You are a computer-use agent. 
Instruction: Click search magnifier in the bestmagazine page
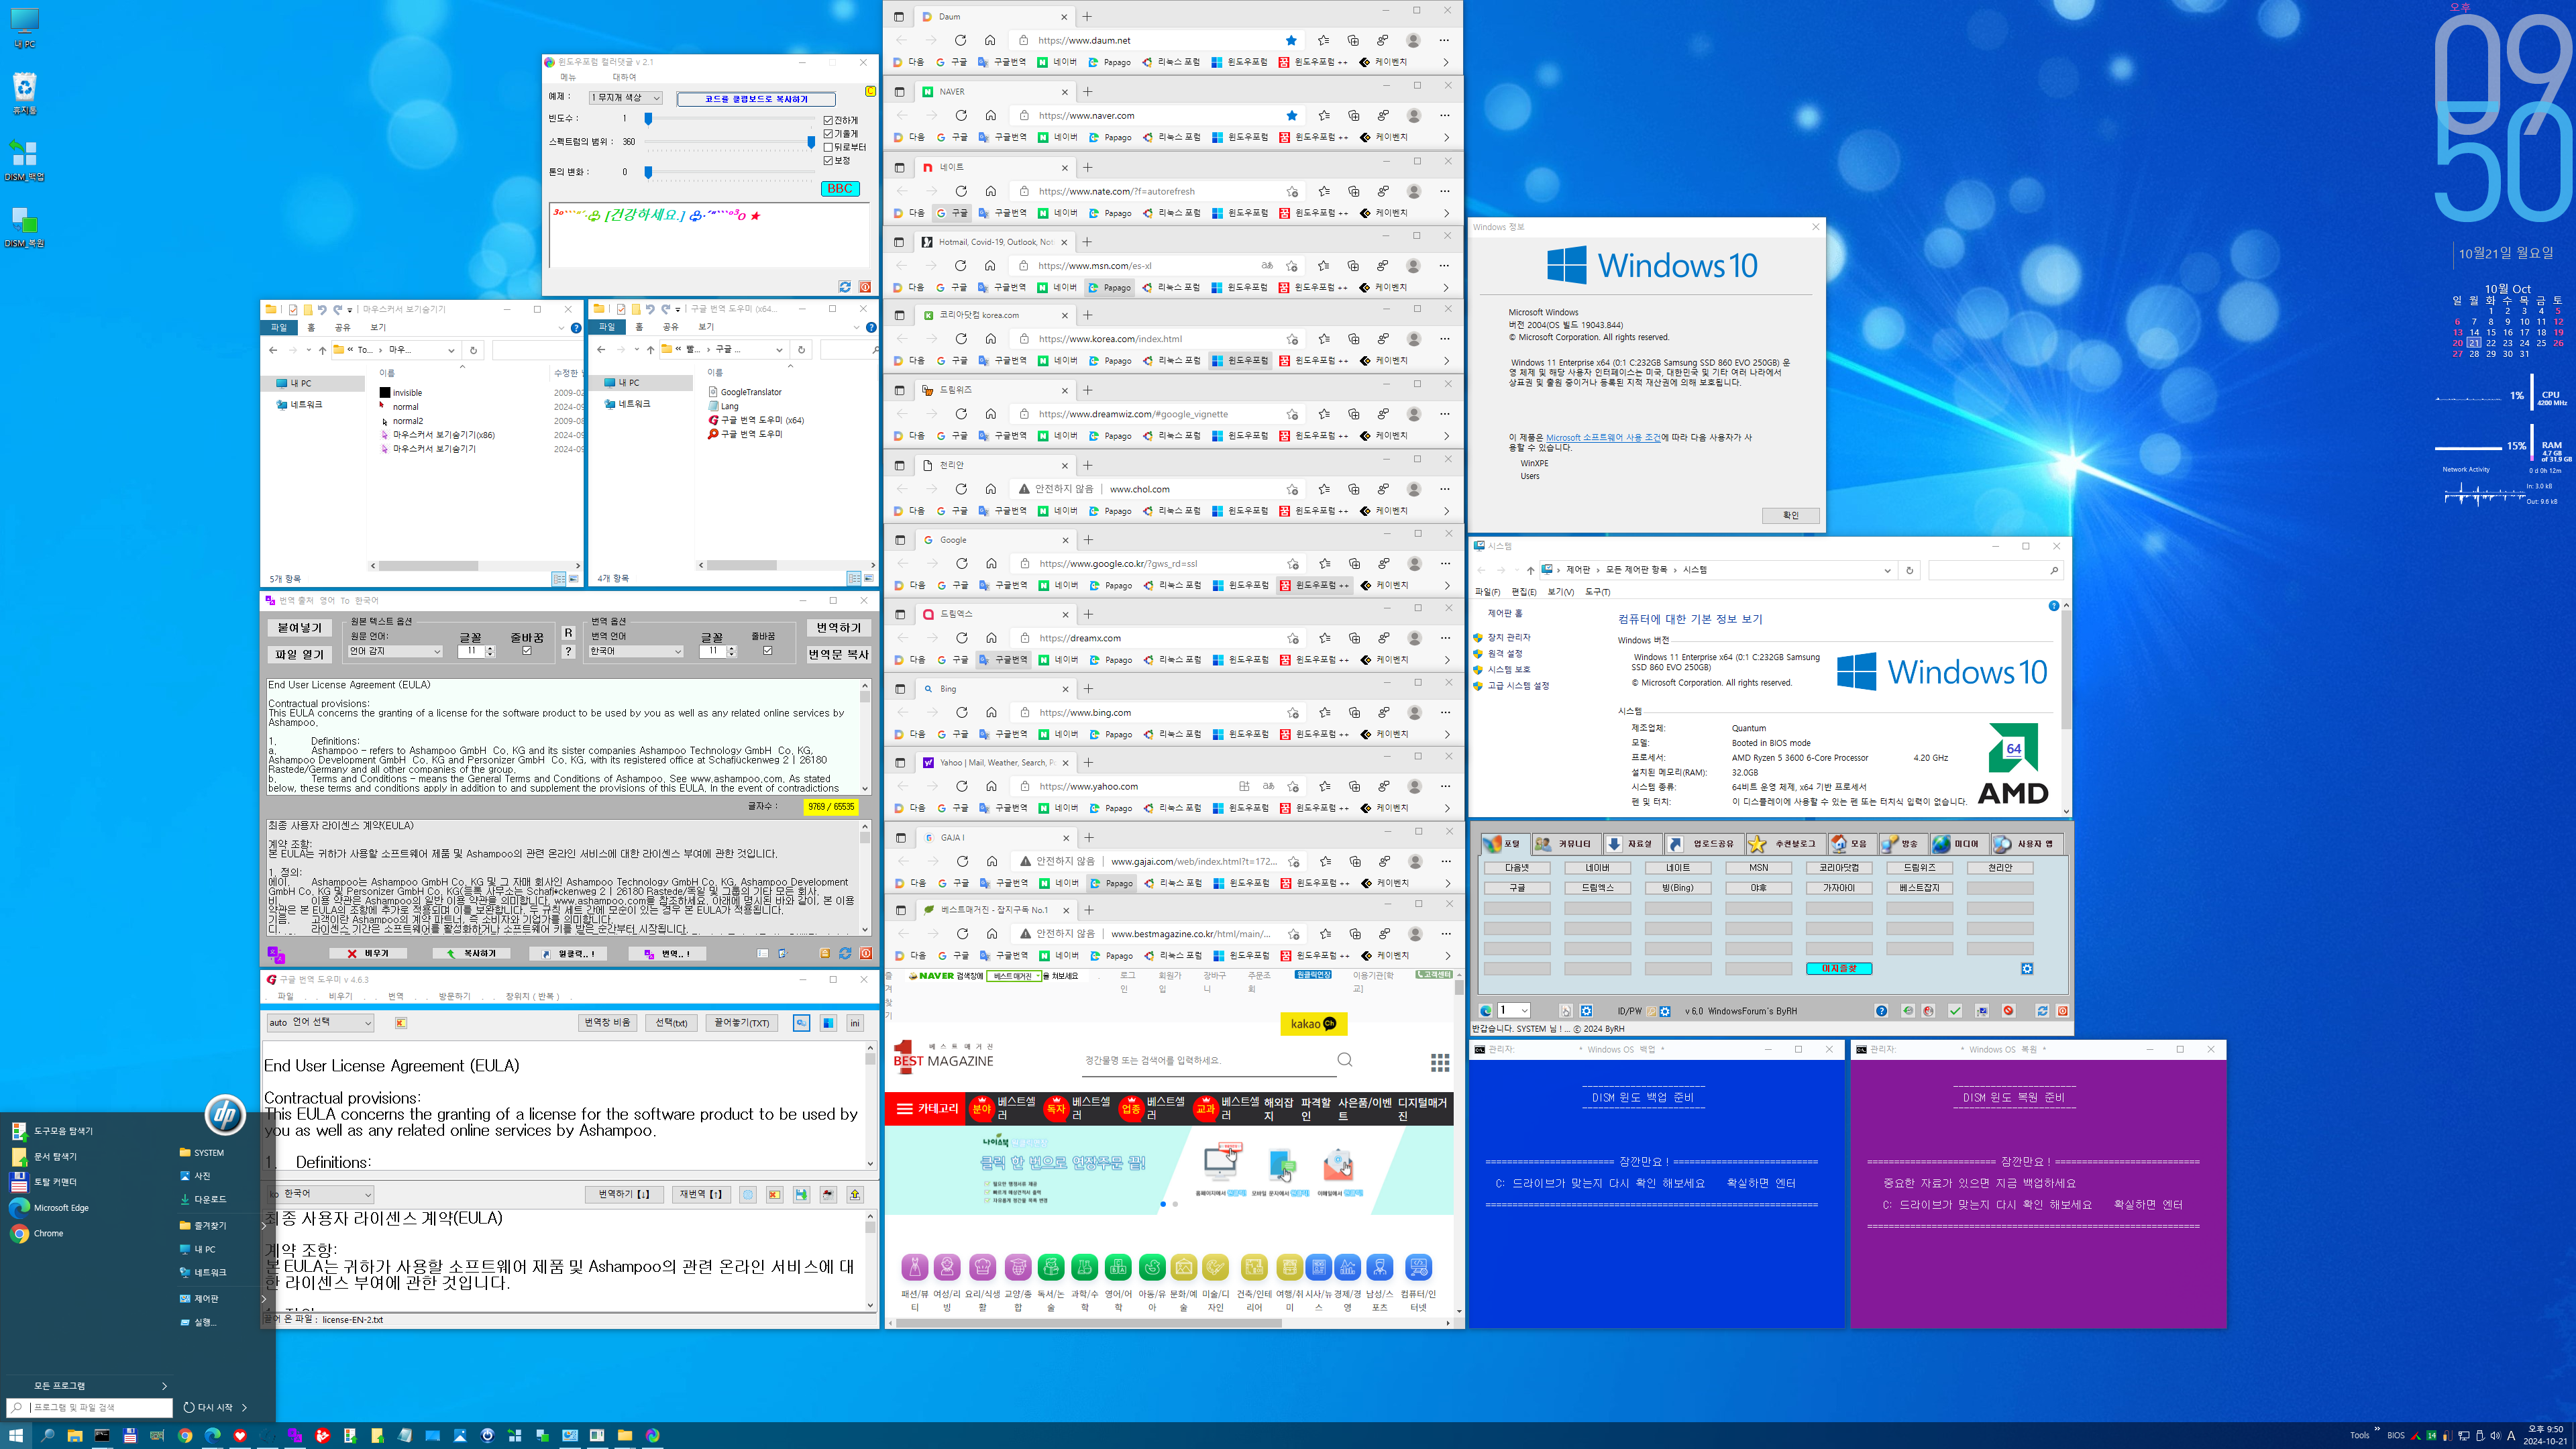pyautogui.click(x=1345, y=1060)
